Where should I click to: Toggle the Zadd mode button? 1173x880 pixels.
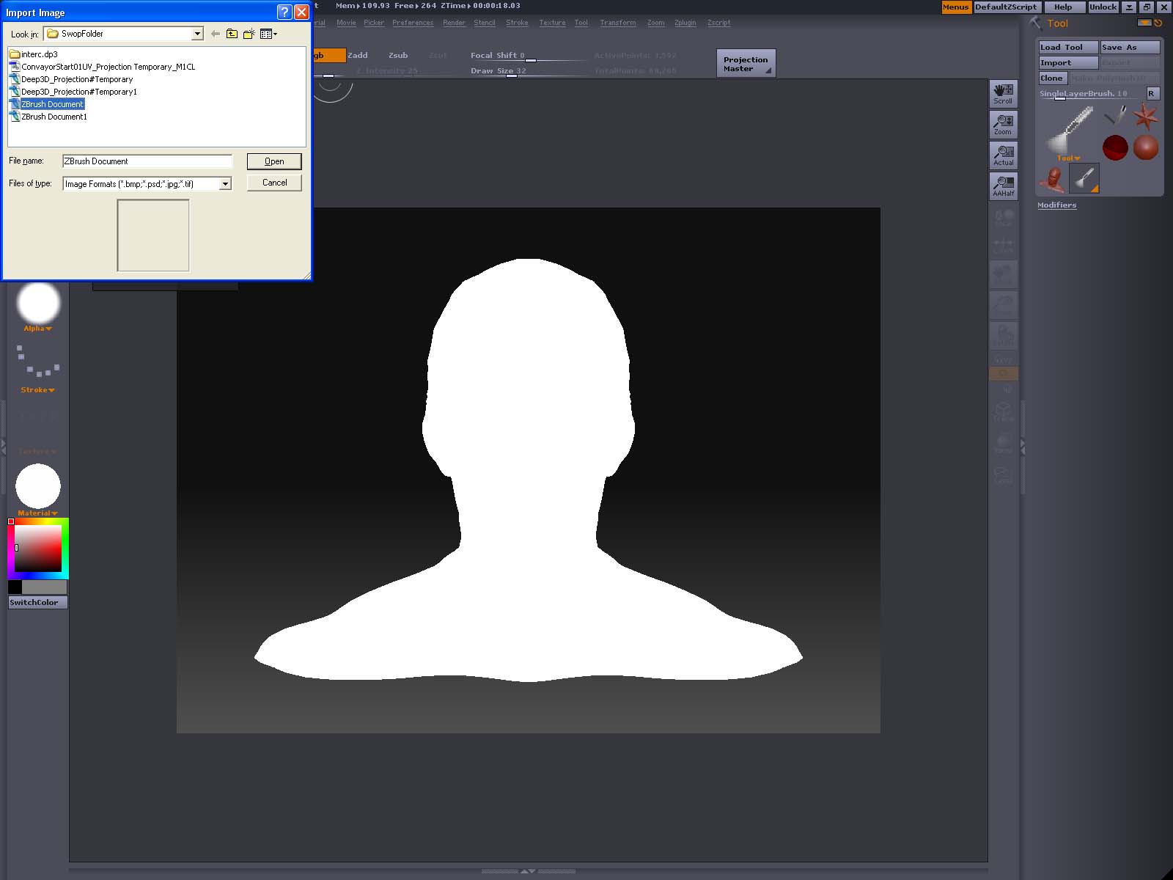point(358,55)
